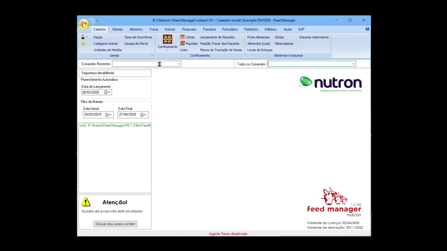Click the Dietas command
This screenshot has width=447, height=251.
click(279, 37)
